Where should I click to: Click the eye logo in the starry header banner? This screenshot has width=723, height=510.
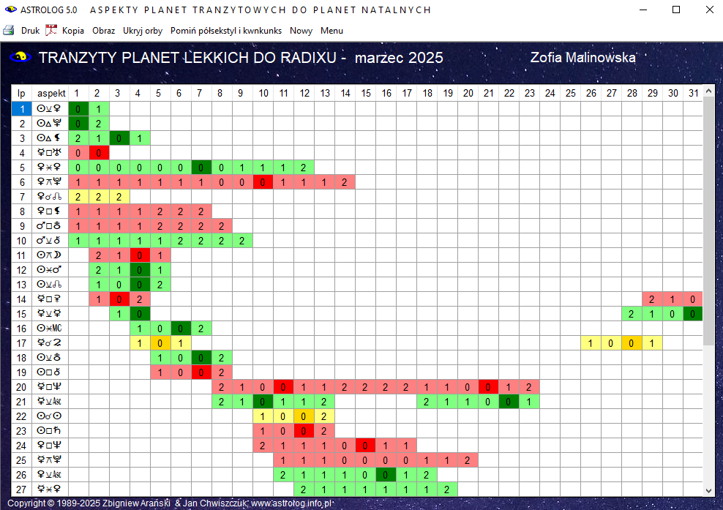18,57
